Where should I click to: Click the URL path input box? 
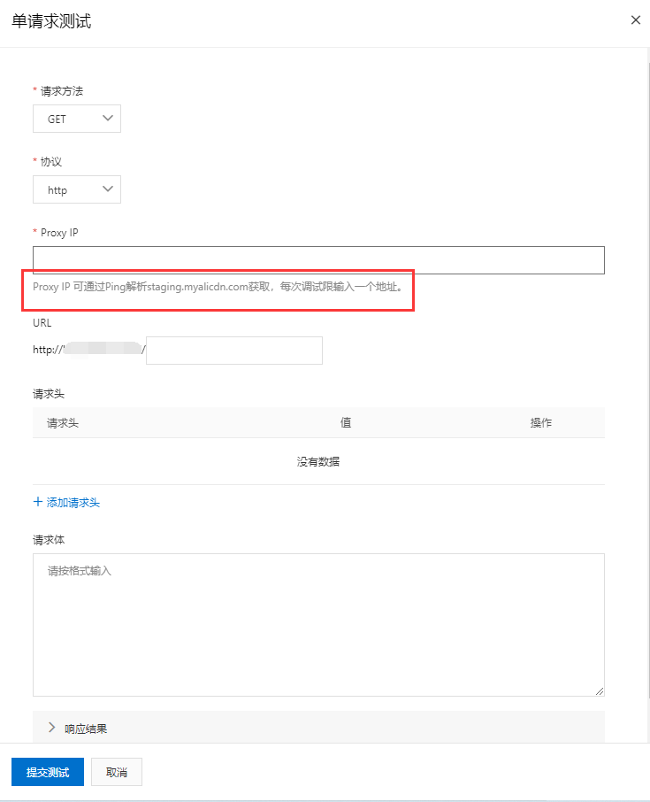click(x=234, y=351)
